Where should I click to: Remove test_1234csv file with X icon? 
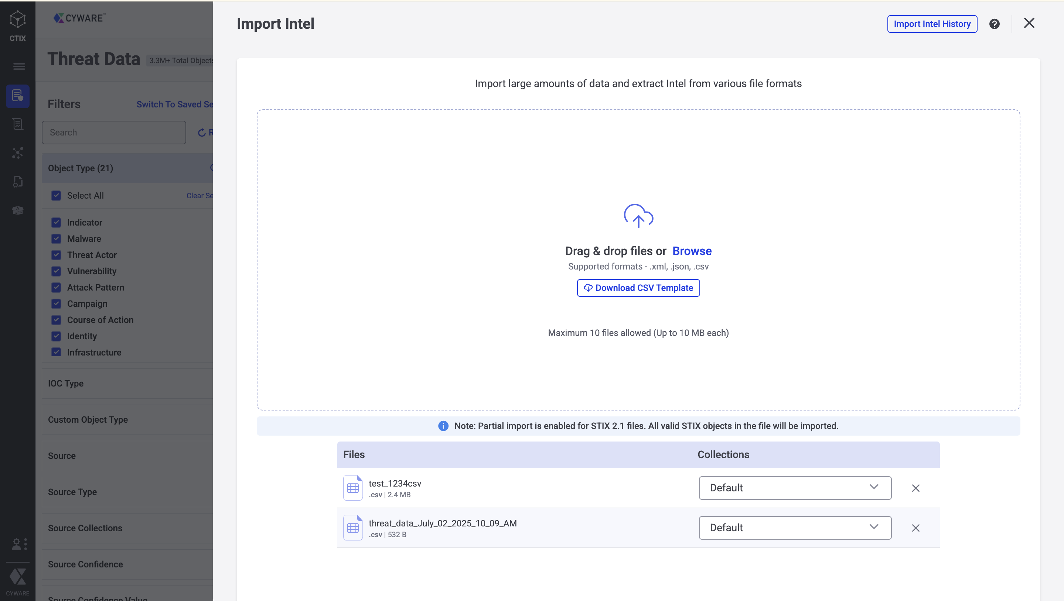coord(915,488)
